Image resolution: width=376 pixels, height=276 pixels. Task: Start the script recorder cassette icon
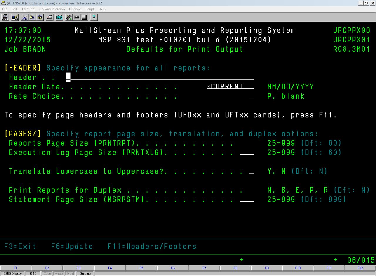(59, 17)
